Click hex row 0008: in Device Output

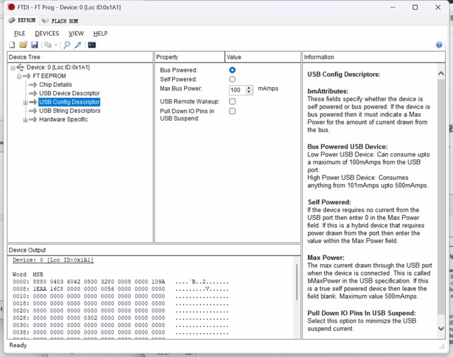pyautogui.click(x=121, y=289)
